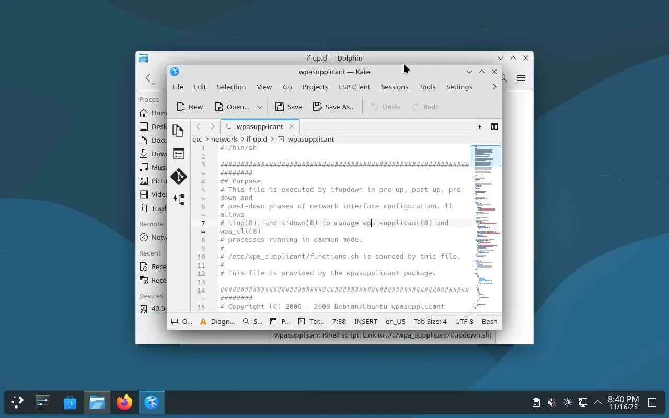Click Undo in the Kate toolbar
This screenshot has height=418, width=669.
click(x=385, y=107)
